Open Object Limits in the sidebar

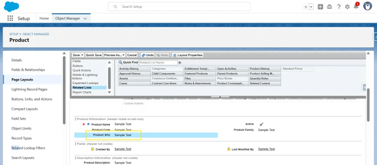pos(21,128)
